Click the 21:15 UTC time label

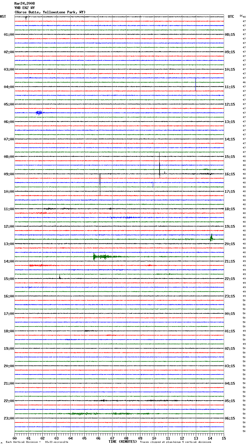(x=230, y=261)
